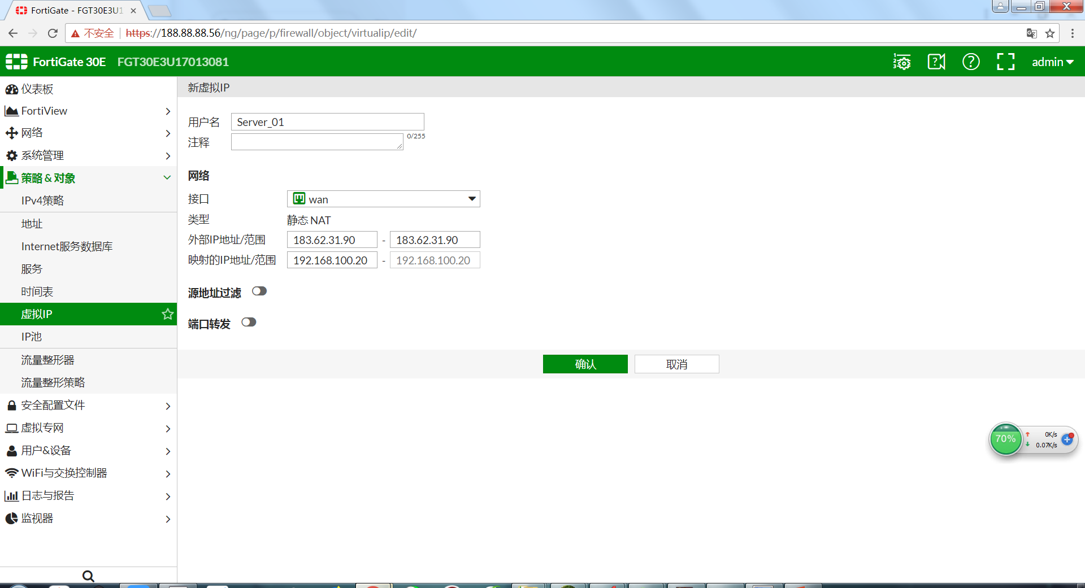Enable the 源地址过滤 toggle
Screen dimensions: 1085x588
[x=259, y=291]
